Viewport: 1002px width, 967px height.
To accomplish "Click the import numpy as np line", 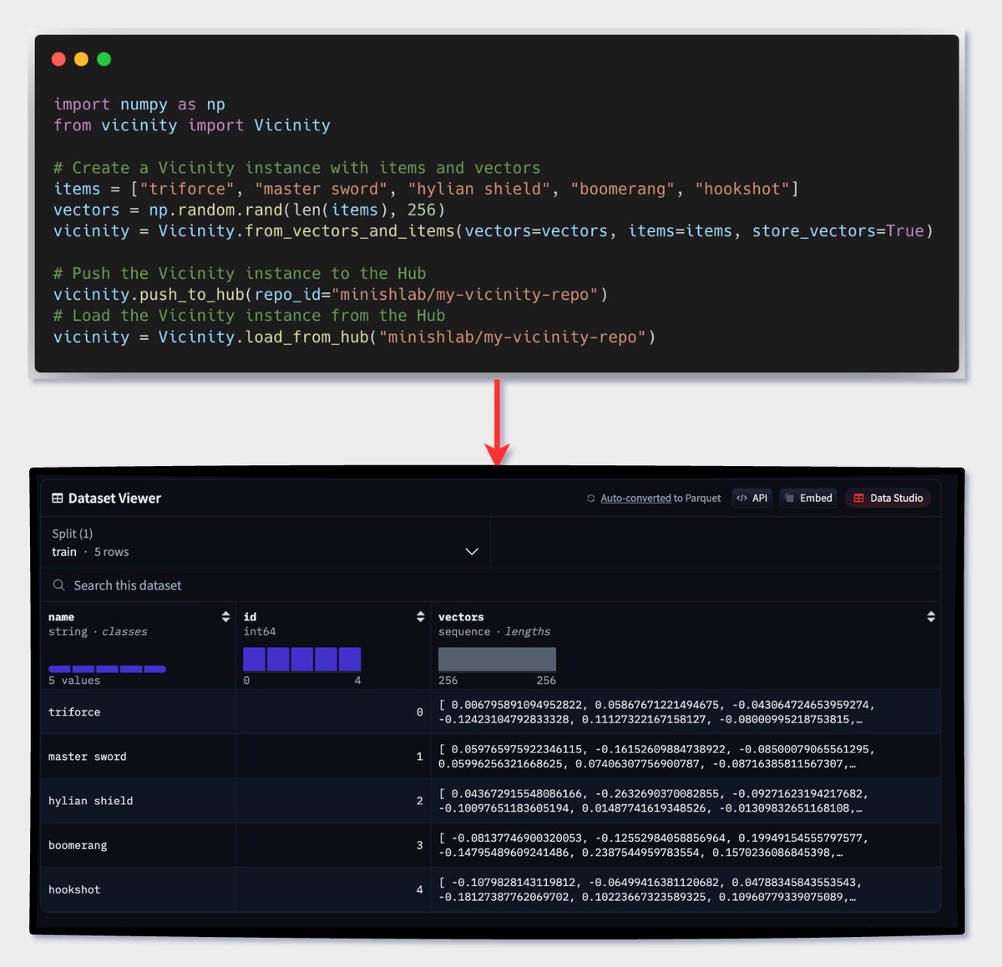I will [139, 104].
